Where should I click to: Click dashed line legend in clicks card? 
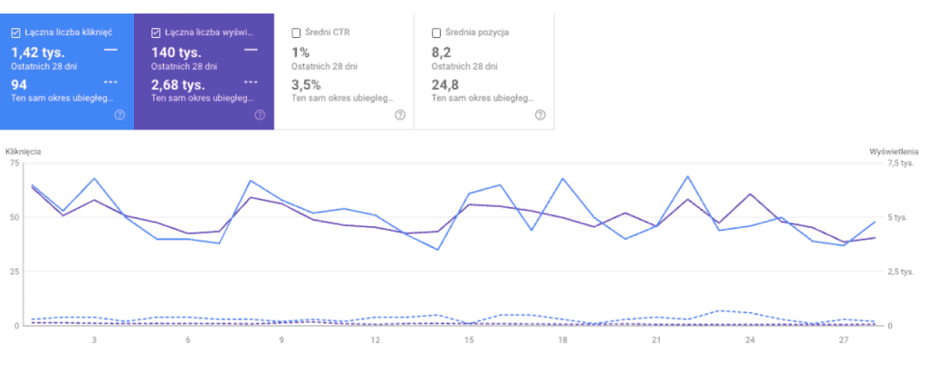point(110,81)
